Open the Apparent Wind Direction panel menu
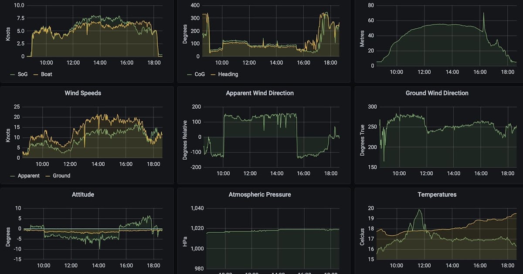This screenshot has height=274, width=523. click(260, 93)
